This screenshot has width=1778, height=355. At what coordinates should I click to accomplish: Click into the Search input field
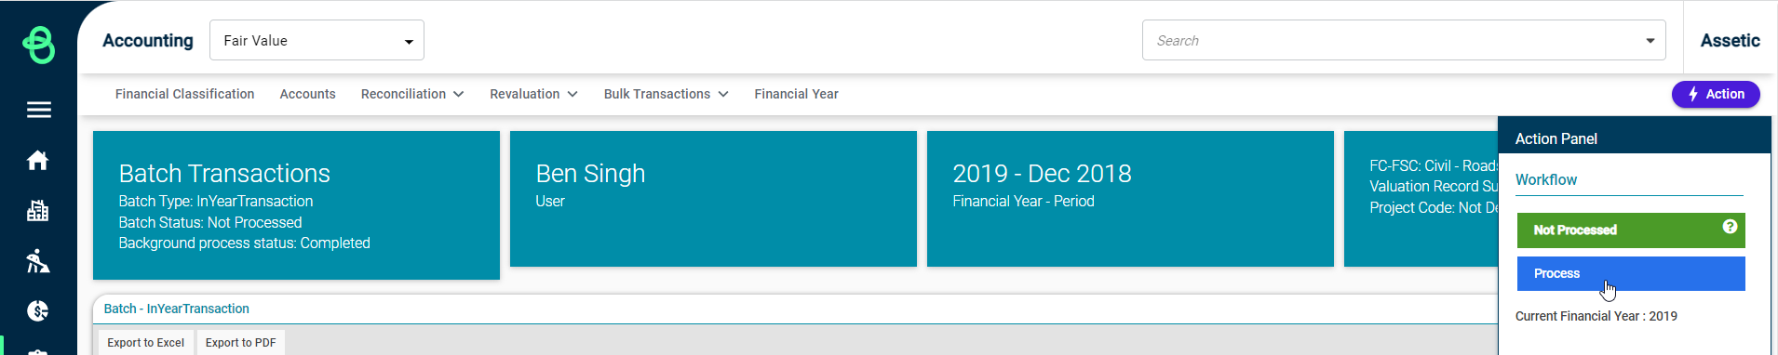coord(1392,41)
